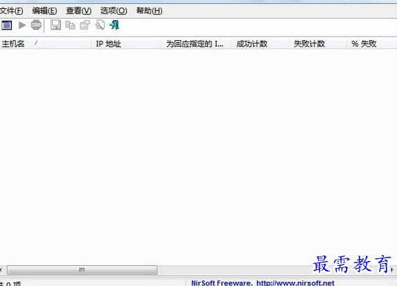Sort by the 失败计数 column header
The width and height of the screenshot is (397, 286).
[x=318, y=44]
